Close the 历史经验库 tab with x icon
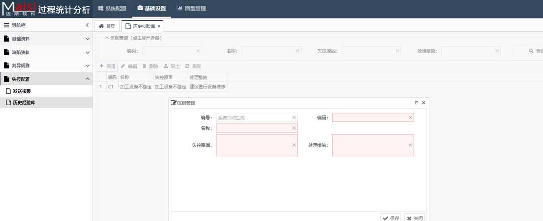The width and height of the screenshot is (543, 221). pos(159,26)
